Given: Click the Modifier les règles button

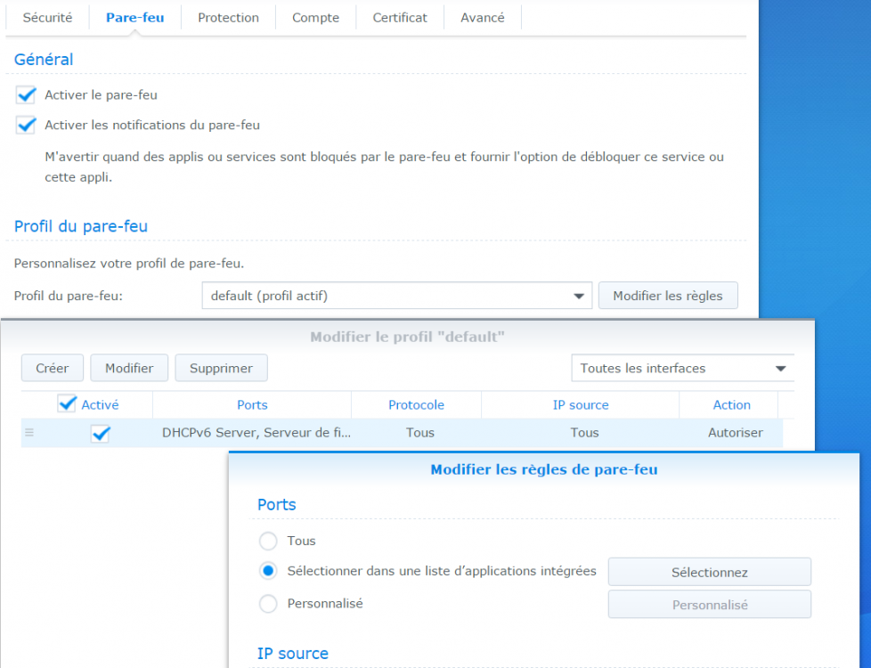Looking at the screenshot, I should pyautogui.click(x=668, y=296).
